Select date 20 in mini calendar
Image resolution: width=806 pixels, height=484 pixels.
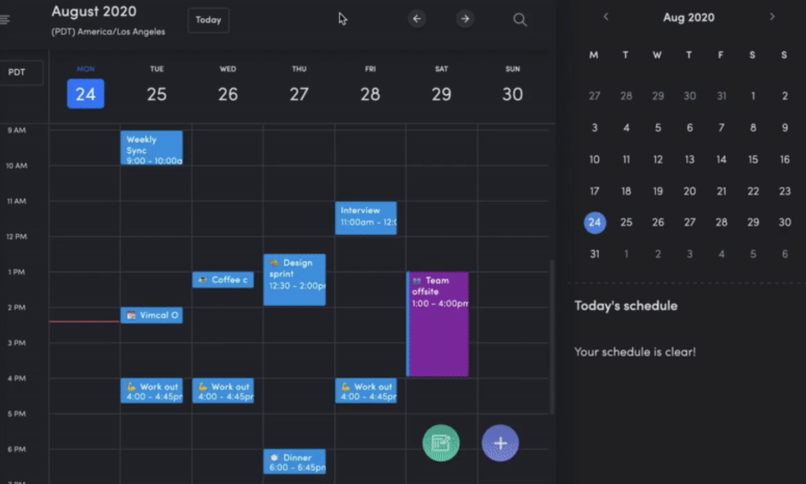(x=690, y=191)
